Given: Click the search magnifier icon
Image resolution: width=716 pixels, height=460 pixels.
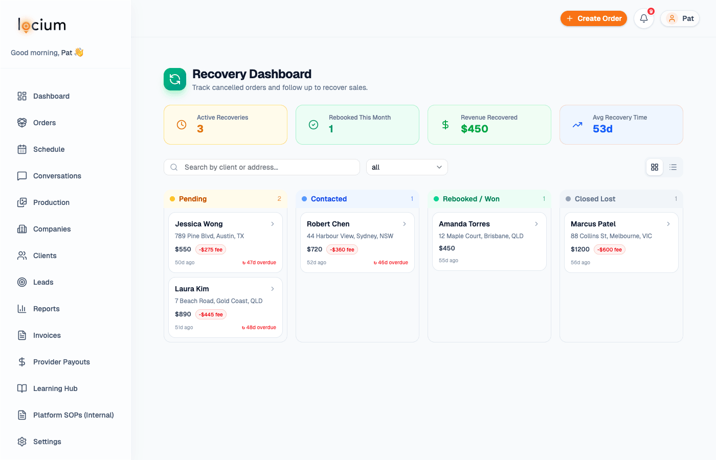Looking at the screenshot, I should click(174, 167).
